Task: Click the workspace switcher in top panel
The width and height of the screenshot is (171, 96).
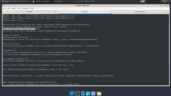Action: click(143, 1)
